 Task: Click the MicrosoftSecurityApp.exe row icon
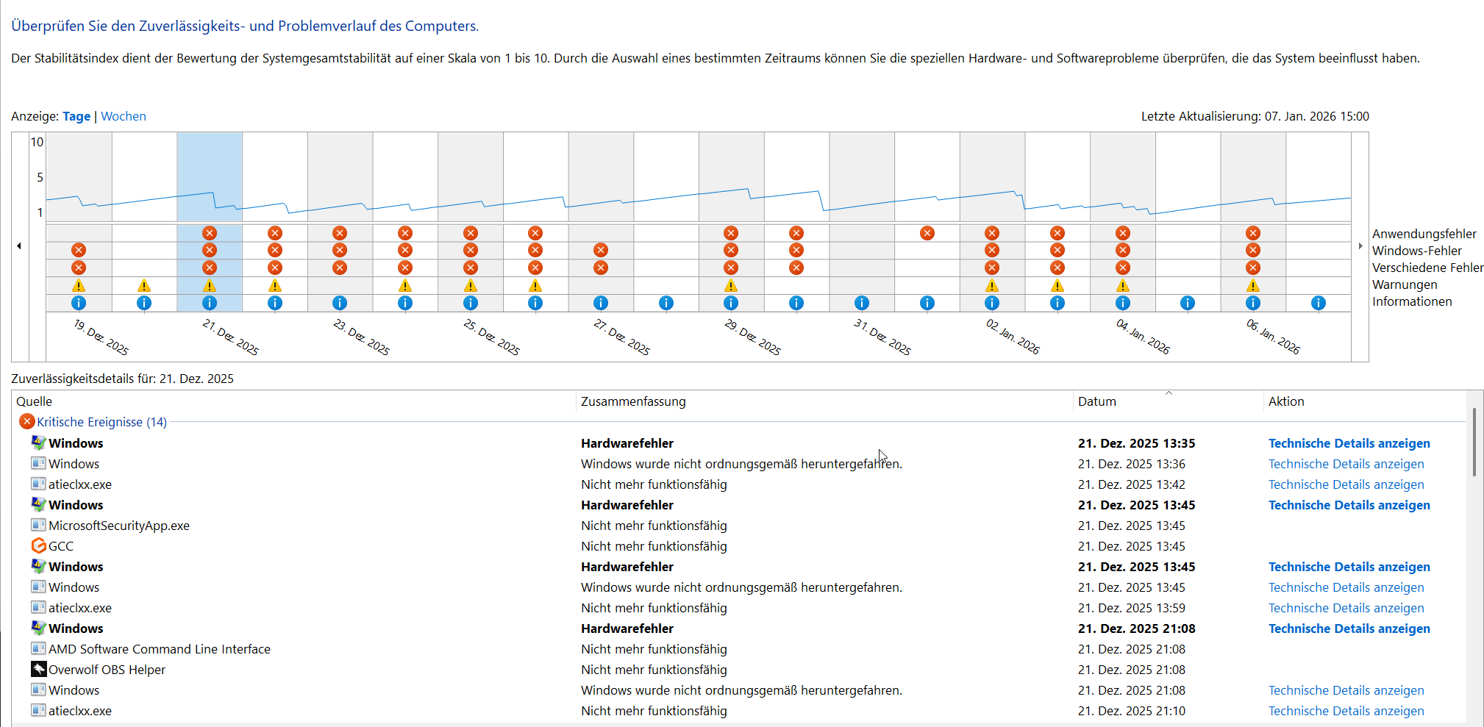(38, 525)
